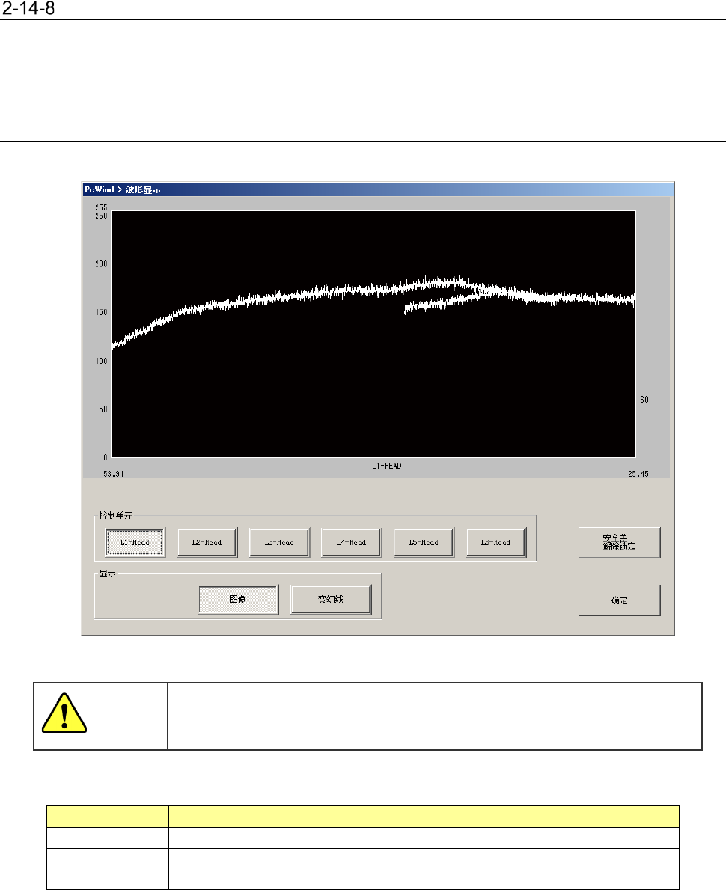Click the threshold value 60 label
This screenshot has height=890, width=726.
coord(644,400)
